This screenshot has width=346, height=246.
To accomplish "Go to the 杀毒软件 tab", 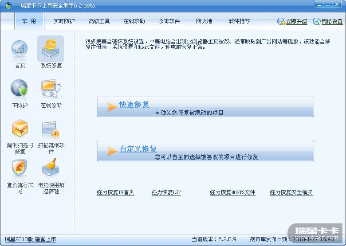I will pos(169,21).
